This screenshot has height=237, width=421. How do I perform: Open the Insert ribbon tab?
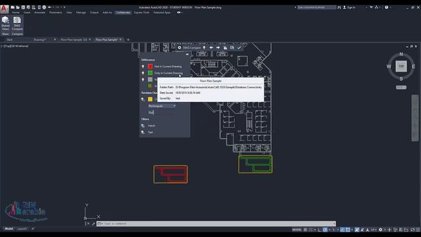(x=27, y=13)
